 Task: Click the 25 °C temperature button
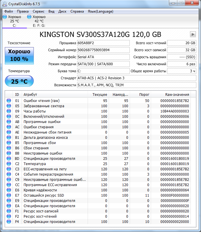19,81
